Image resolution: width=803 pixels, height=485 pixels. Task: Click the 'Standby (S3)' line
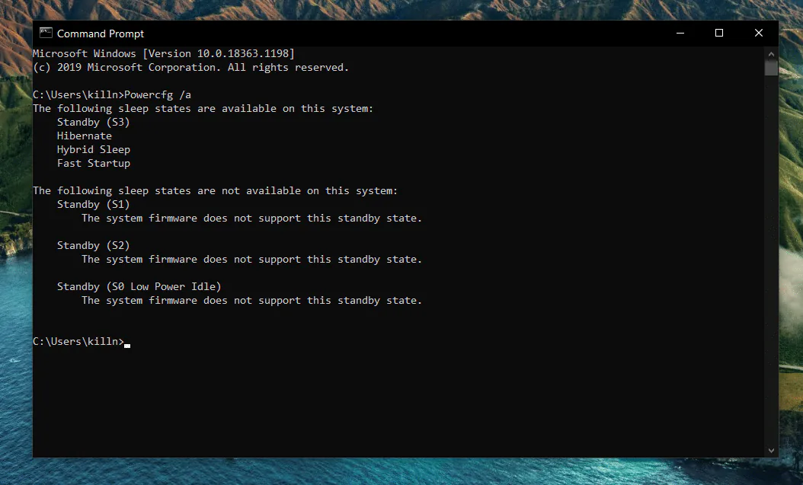(93, 123)
